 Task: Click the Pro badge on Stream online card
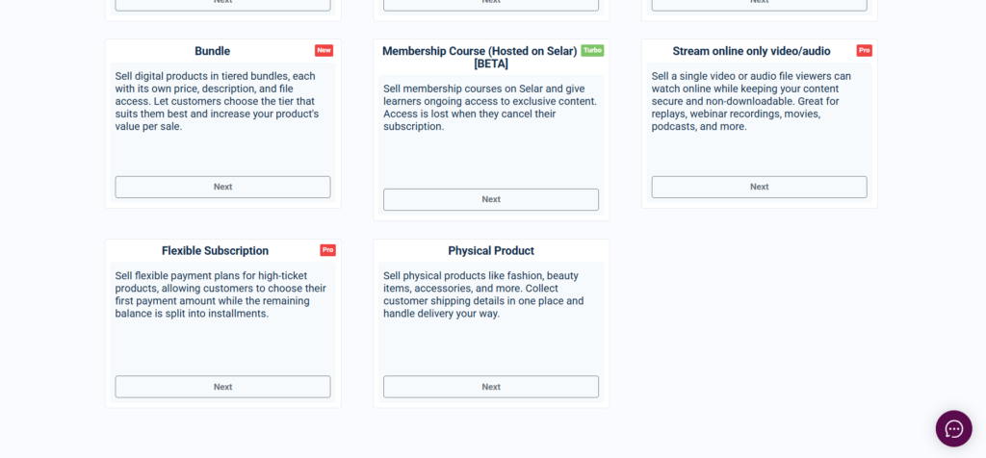coord(864,50)
